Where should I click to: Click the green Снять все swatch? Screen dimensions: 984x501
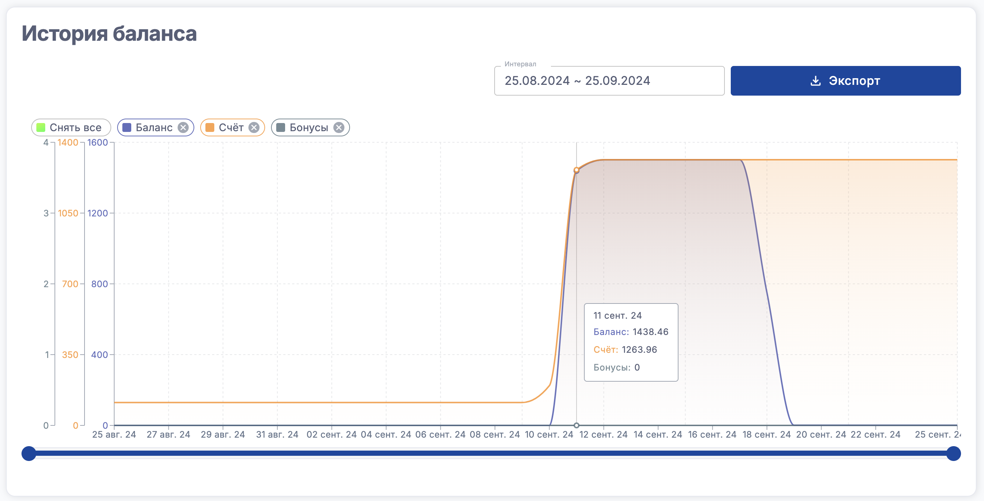pyautogui.click(x=41, y=127)
